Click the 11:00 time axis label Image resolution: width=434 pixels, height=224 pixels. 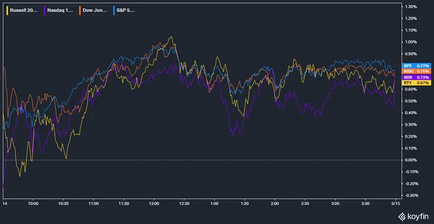click(x=93, y=204)
